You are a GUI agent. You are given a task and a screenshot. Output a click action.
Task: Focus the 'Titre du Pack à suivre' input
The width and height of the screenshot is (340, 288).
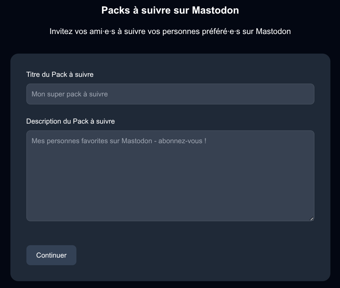[x=170, y=94]
